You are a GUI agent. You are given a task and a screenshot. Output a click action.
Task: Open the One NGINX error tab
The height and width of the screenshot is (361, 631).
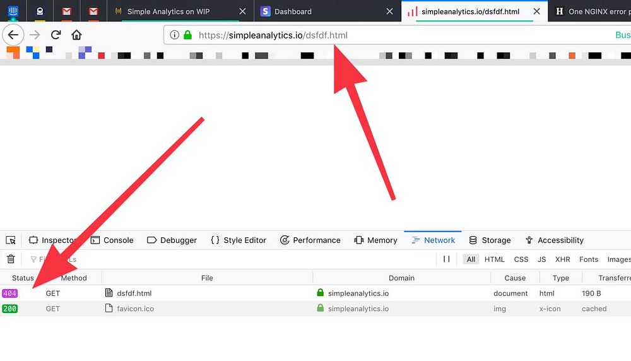coord(590,11)
